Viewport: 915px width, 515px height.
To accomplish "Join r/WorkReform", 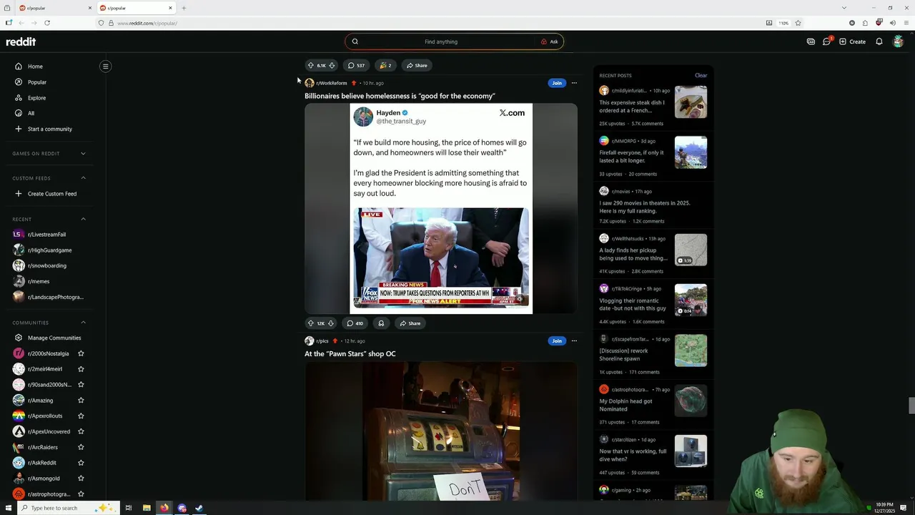I will [x=557, y=83].
